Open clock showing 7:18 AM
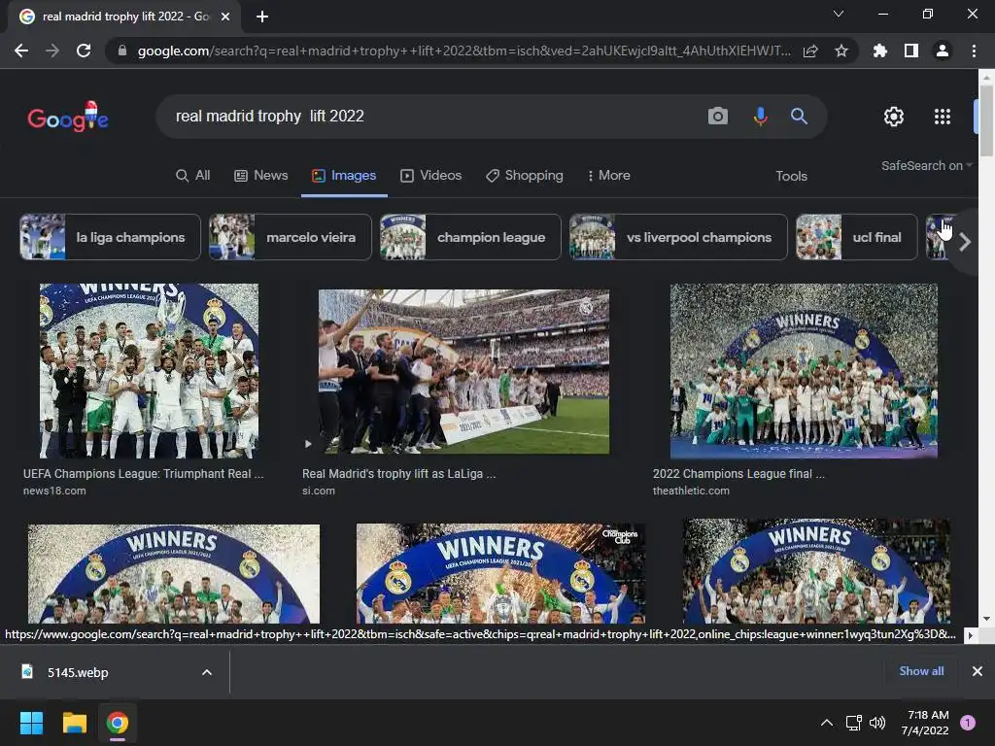Screen dimensions: 995x746 [925, 723]
